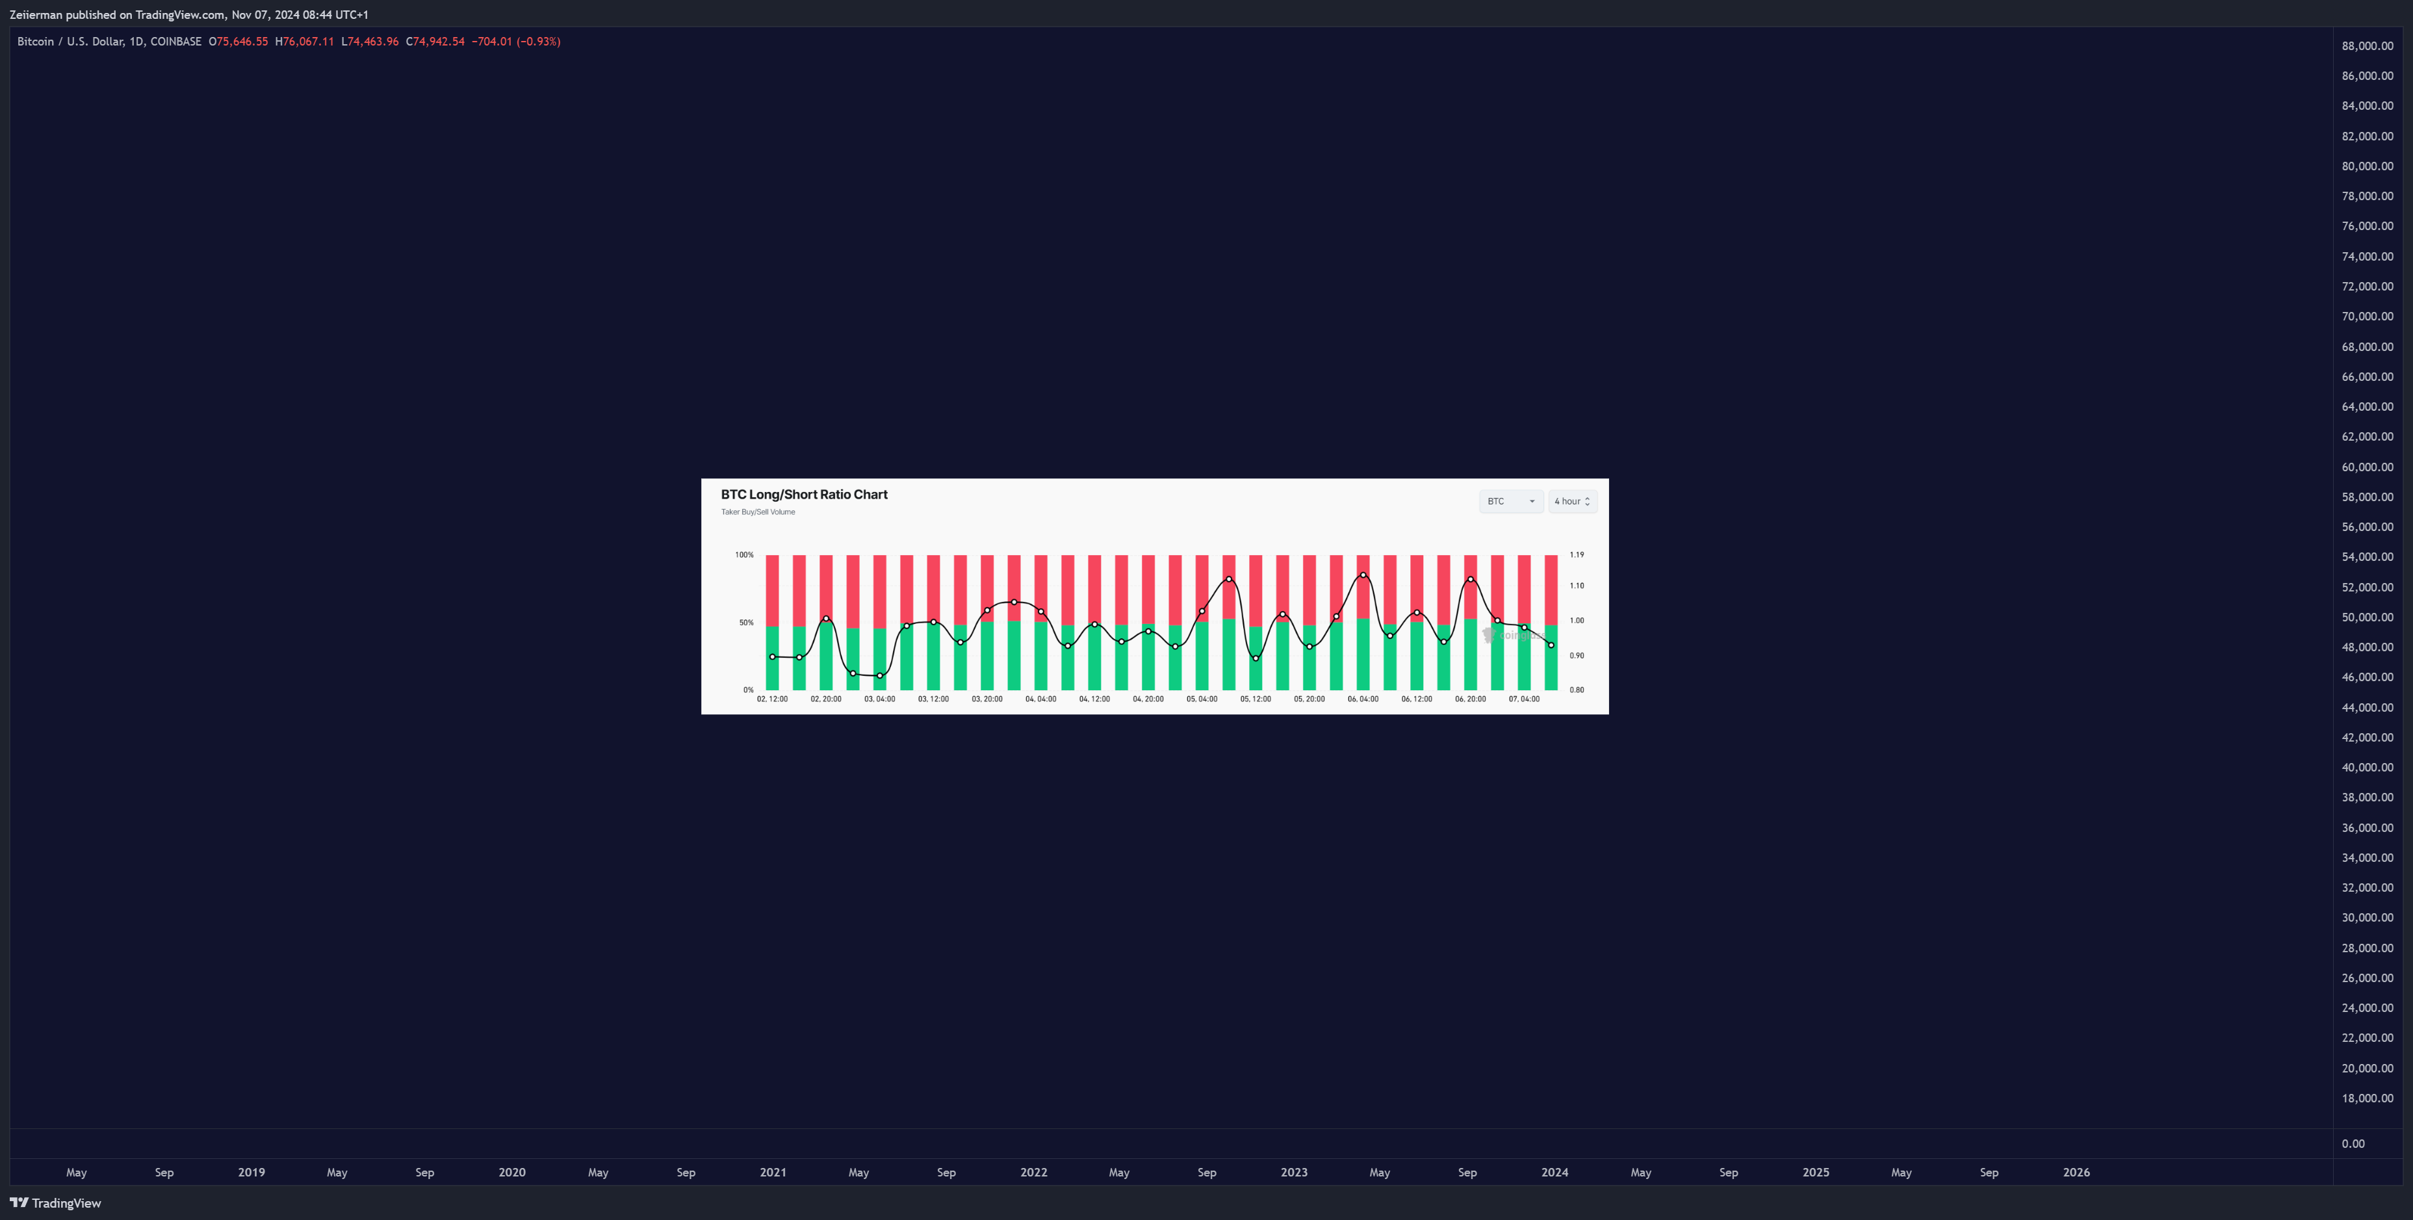Click the 0.80 ratio axis label
Screen dimensions: 2413x1220
(x=1577, y=690)
